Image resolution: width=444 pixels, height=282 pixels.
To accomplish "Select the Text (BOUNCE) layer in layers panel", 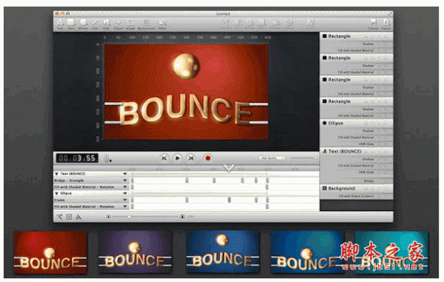I will [x=357, y=151].
